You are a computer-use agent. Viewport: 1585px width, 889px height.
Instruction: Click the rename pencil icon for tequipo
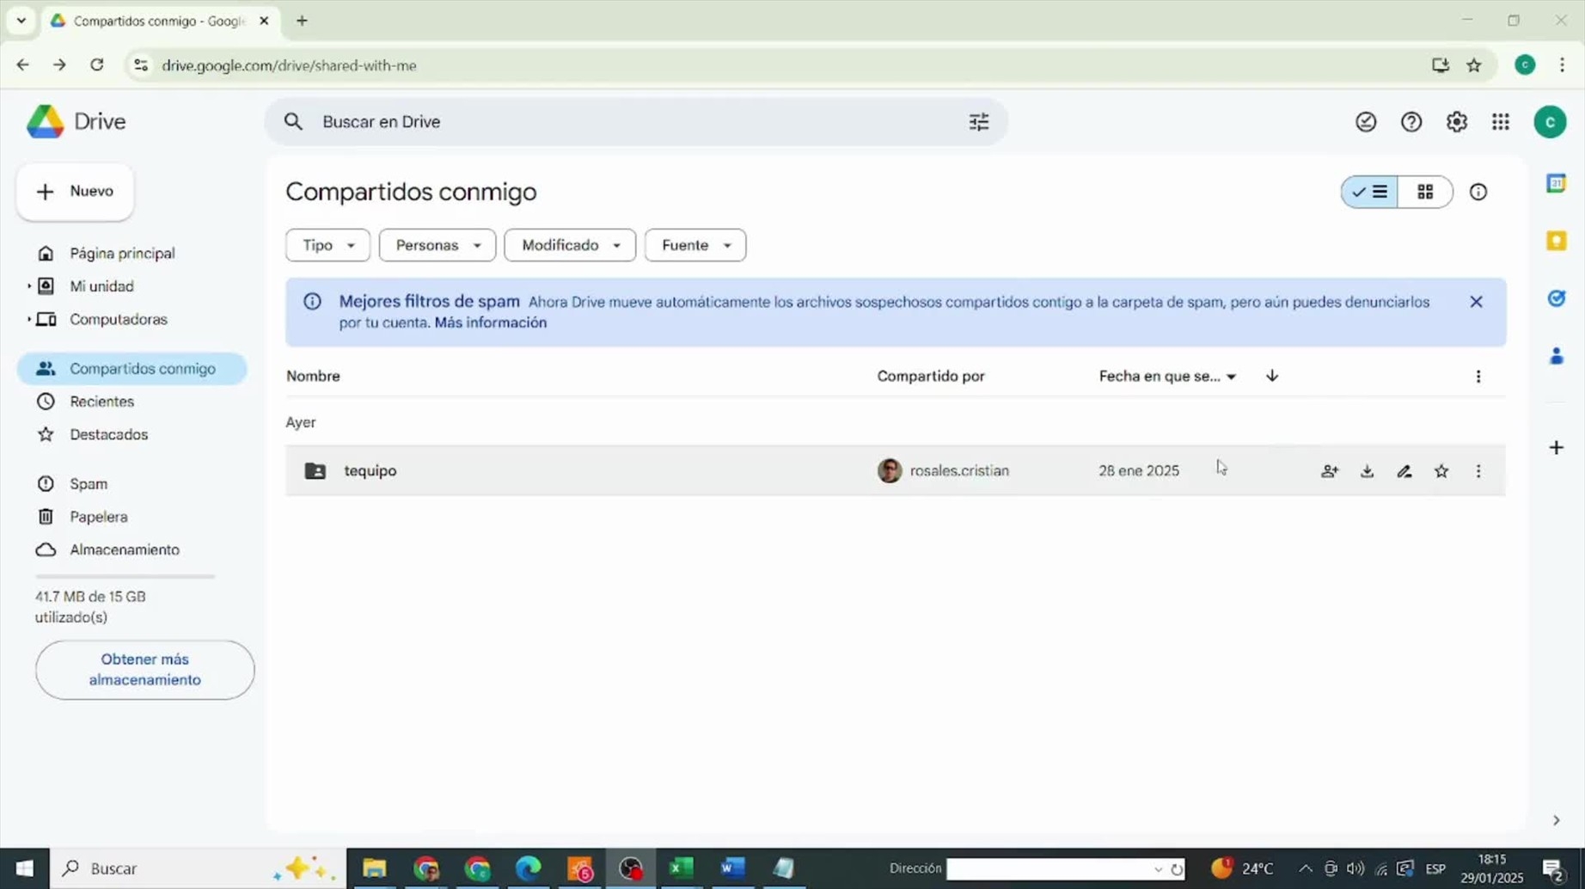pyautogui.click(x=1404, y=471)
